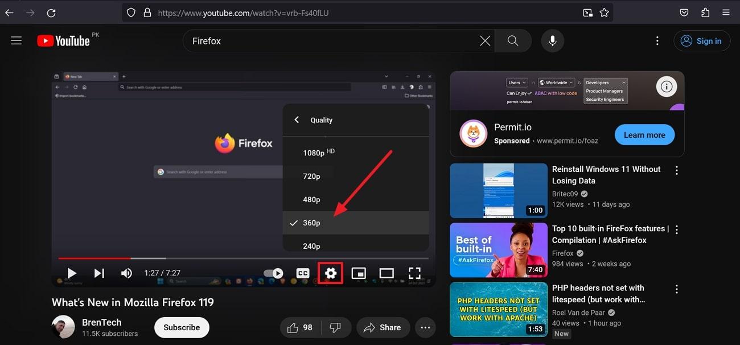Open BrenTech channel avatar
Viewport: 740px width, 345px height.
63,327
